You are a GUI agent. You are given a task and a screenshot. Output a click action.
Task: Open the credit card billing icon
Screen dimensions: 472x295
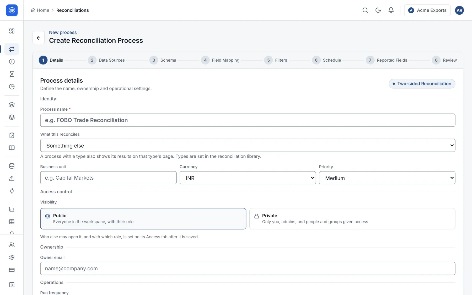pos(12,270)
